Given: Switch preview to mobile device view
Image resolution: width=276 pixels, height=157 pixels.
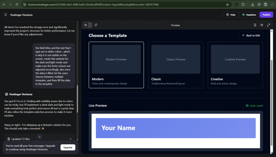Looking at the screenshot, I should (x=255, y=25).
